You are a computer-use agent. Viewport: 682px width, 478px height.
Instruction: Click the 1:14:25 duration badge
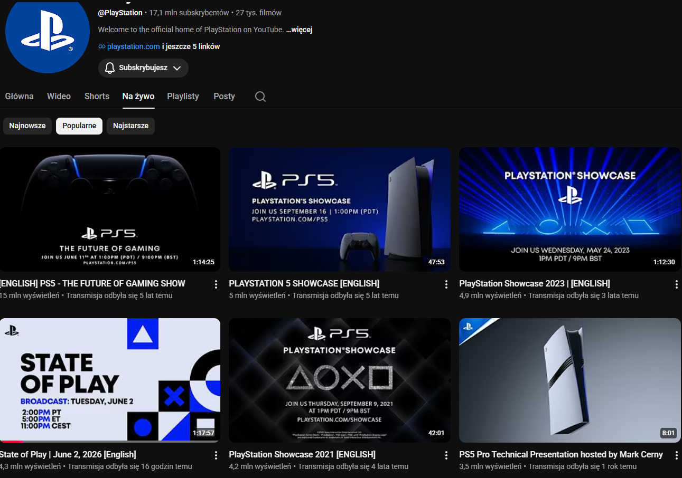point(203,262)
